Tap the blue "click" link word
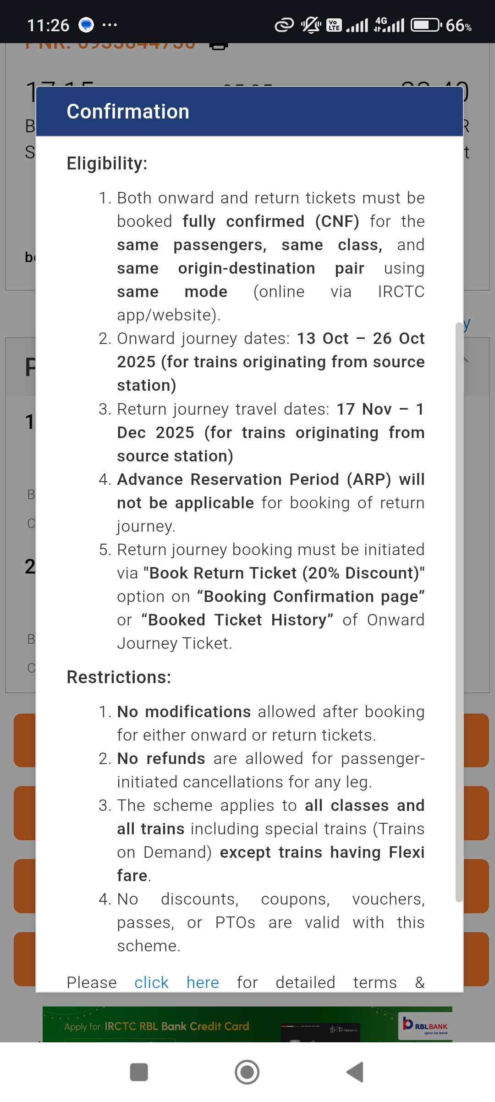Image resolution: width=495 pixels, height=1102 pixels. (x=151, y=983)
